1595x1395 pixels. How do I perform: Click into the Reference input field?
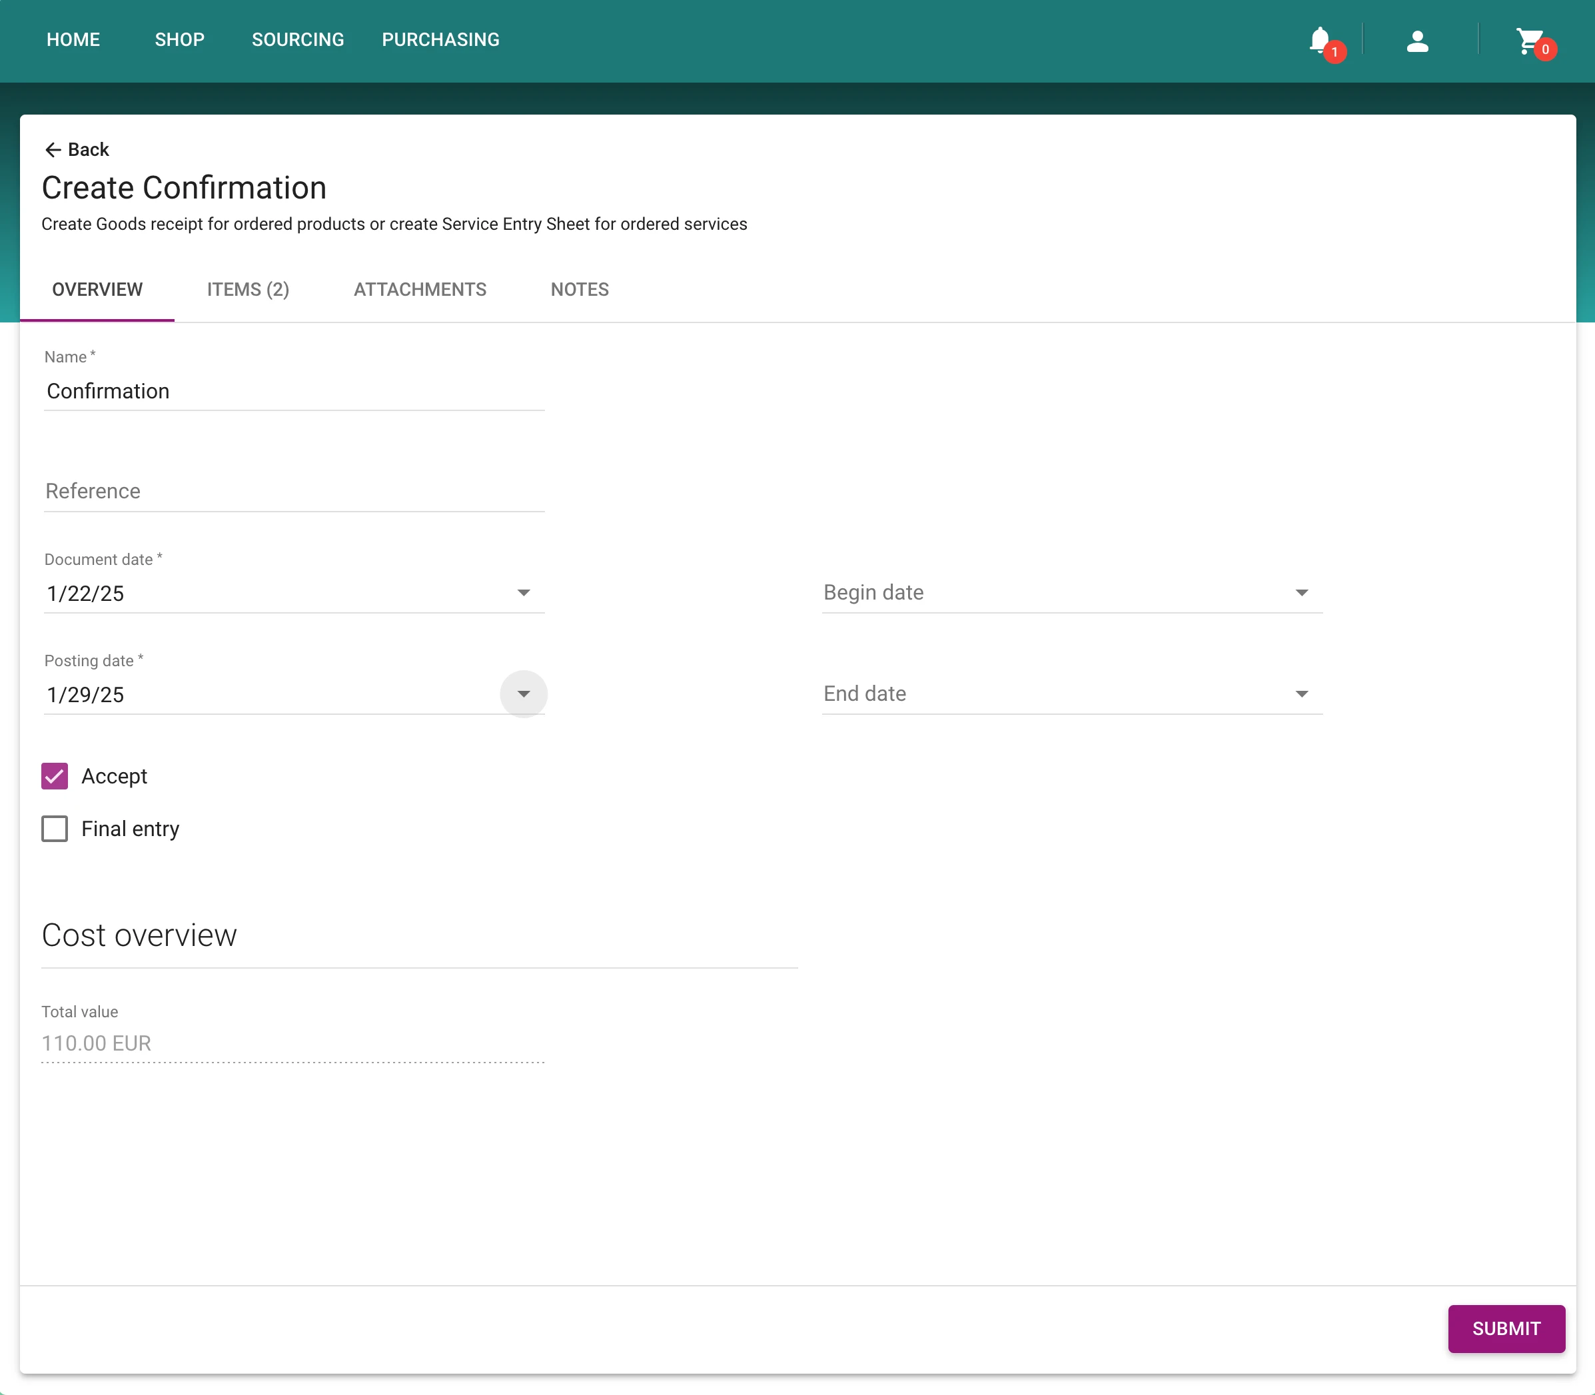click(293, 491)
